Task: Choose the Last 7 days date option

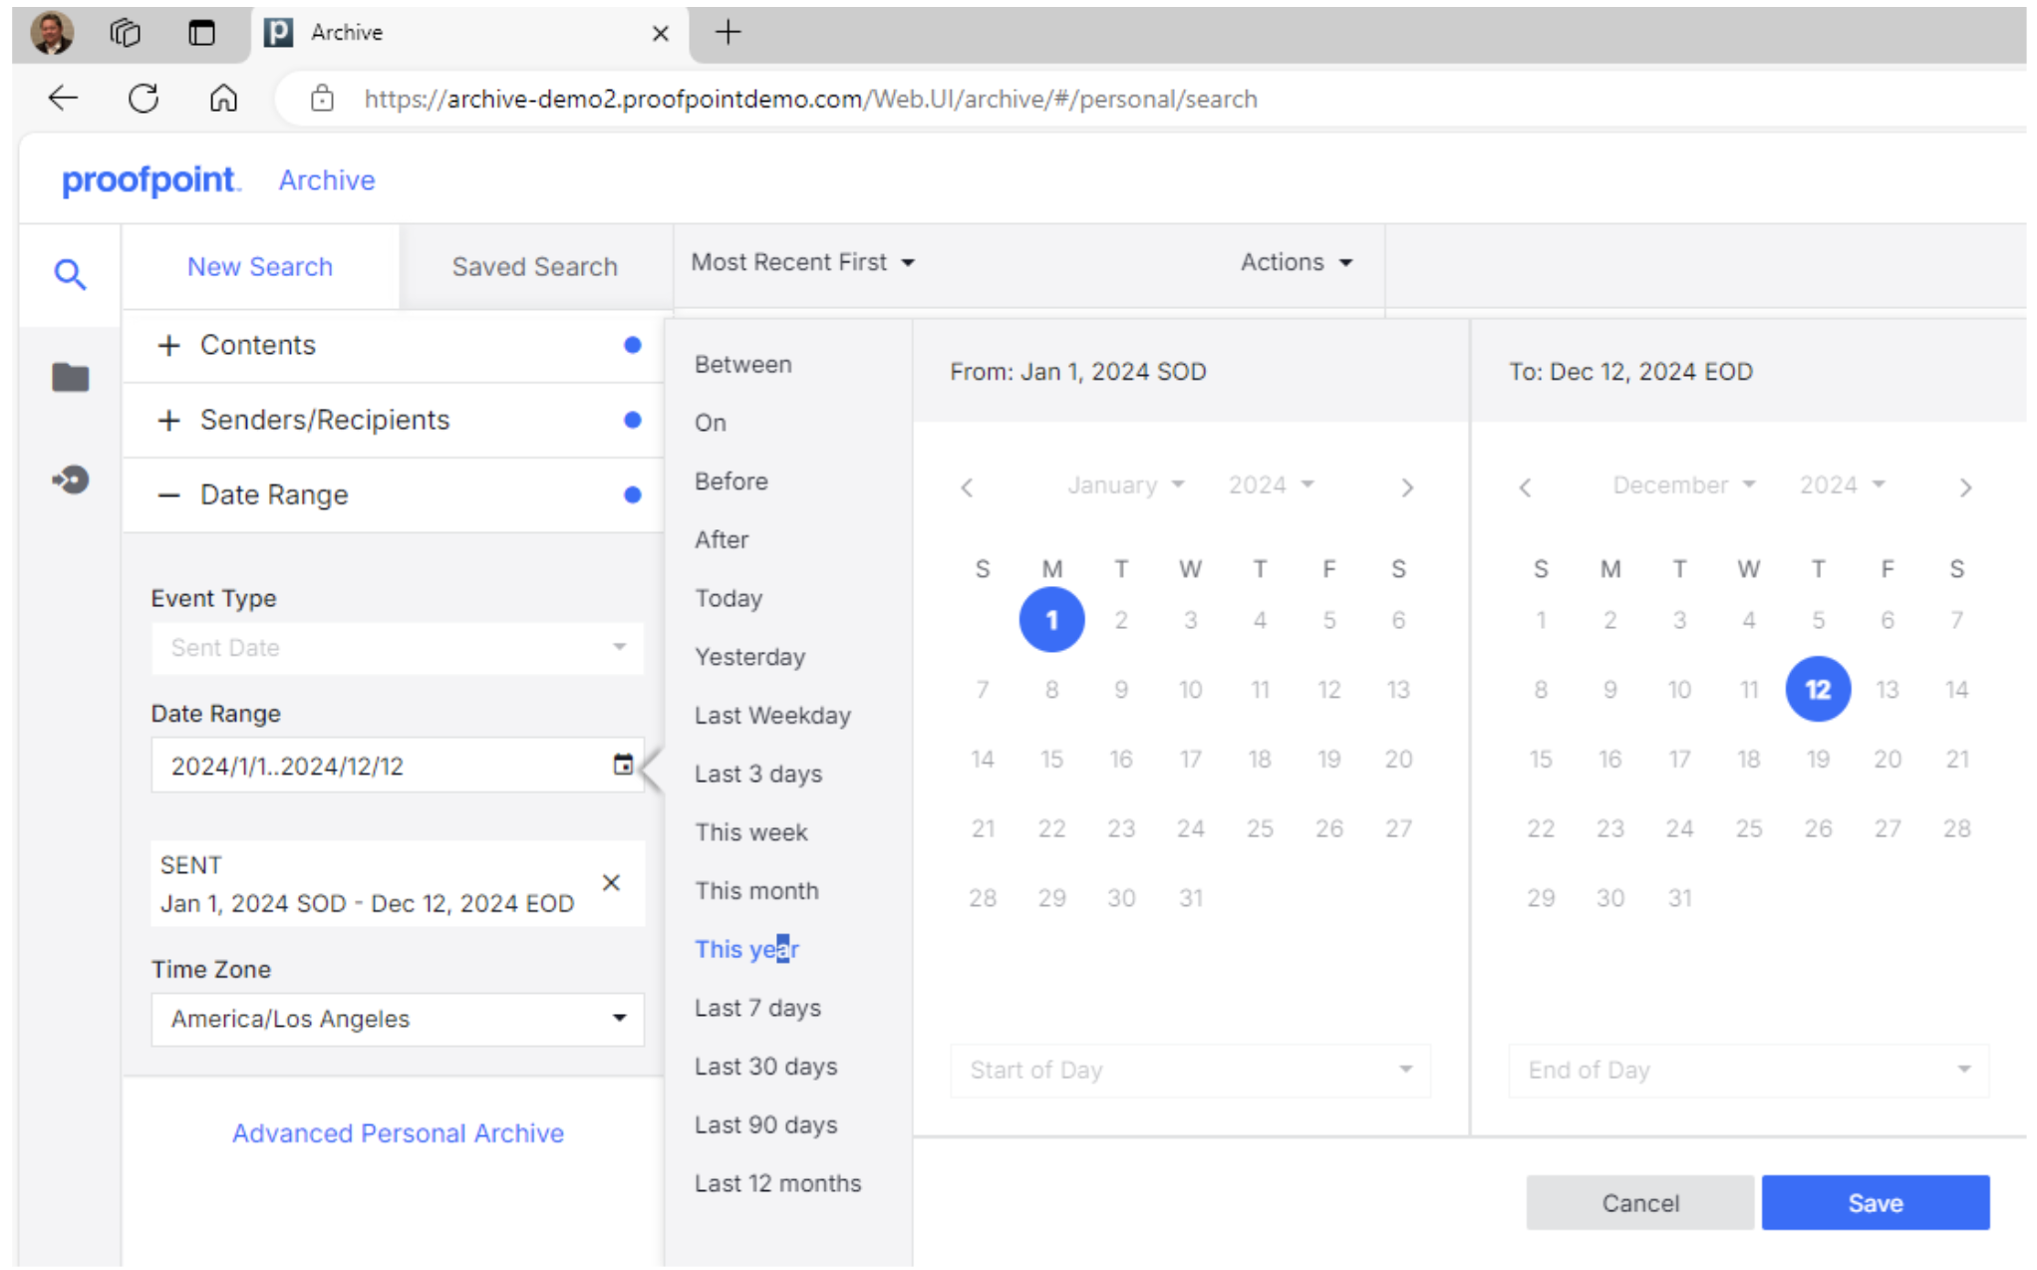Action: click(x=757, y=1007)
